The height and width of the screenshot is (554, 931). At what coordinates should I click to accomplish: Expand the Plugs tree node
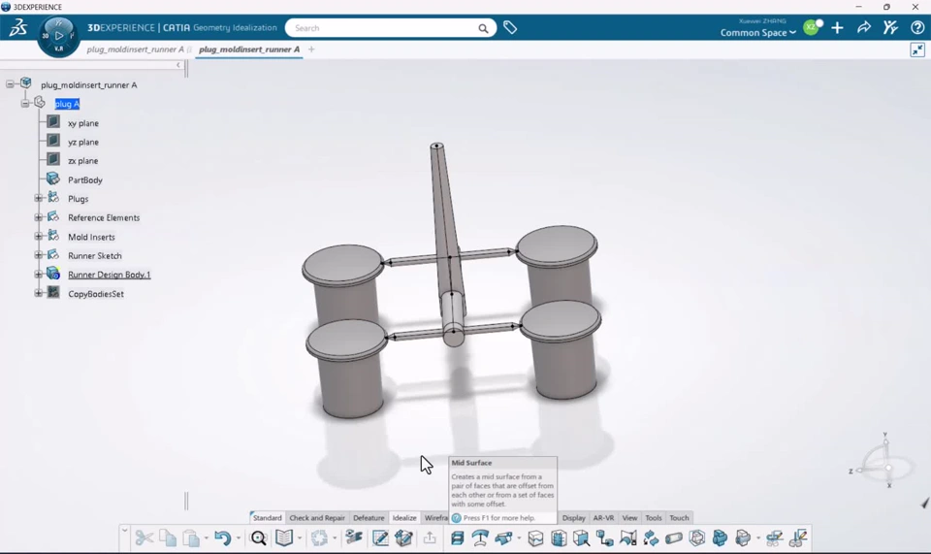tap(39, 198)
